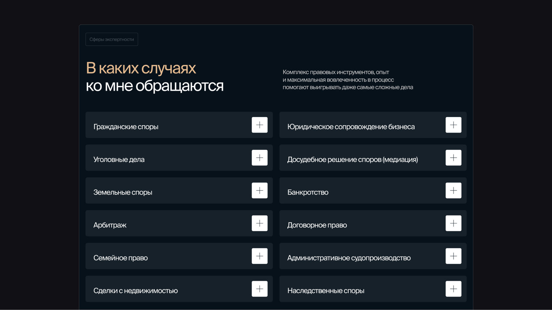Expand the Гражданские споры plus icon
Image resolution: width=552 pixels, height=310 pixels.
260,125
